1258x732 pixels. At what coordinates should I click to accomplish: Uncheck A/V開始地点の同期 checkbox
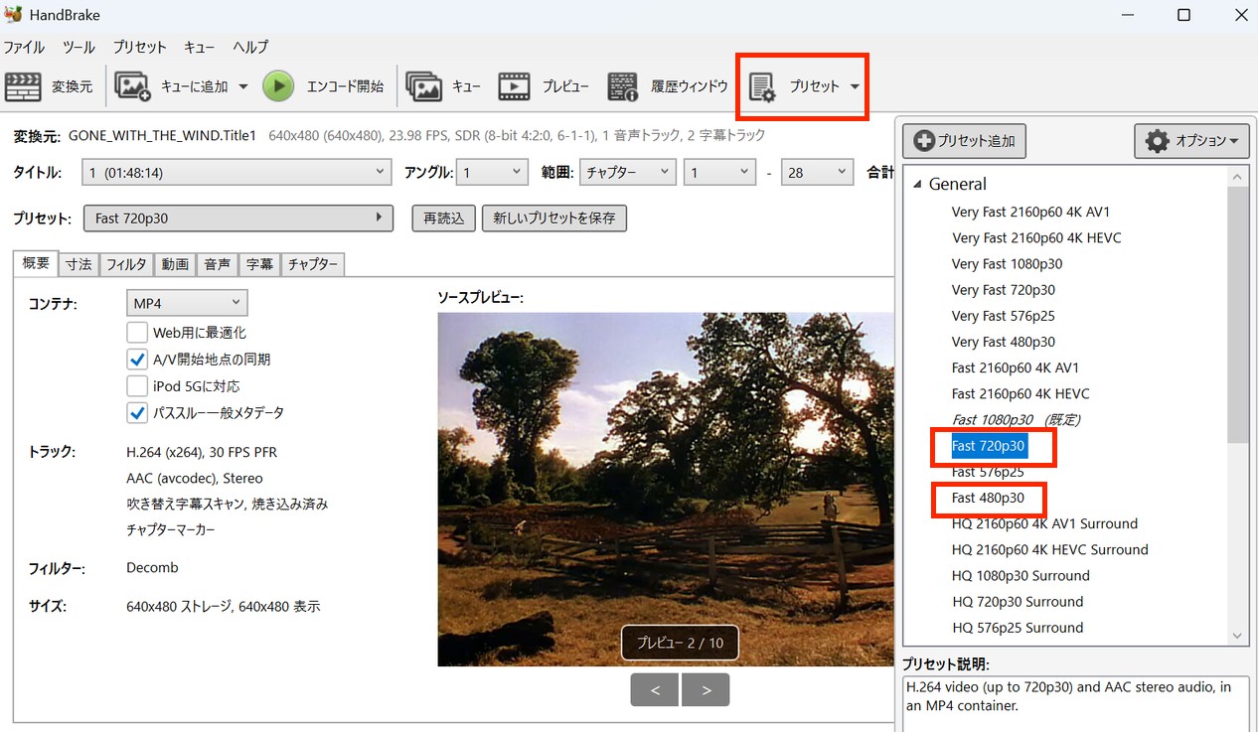tap(137, 360)
